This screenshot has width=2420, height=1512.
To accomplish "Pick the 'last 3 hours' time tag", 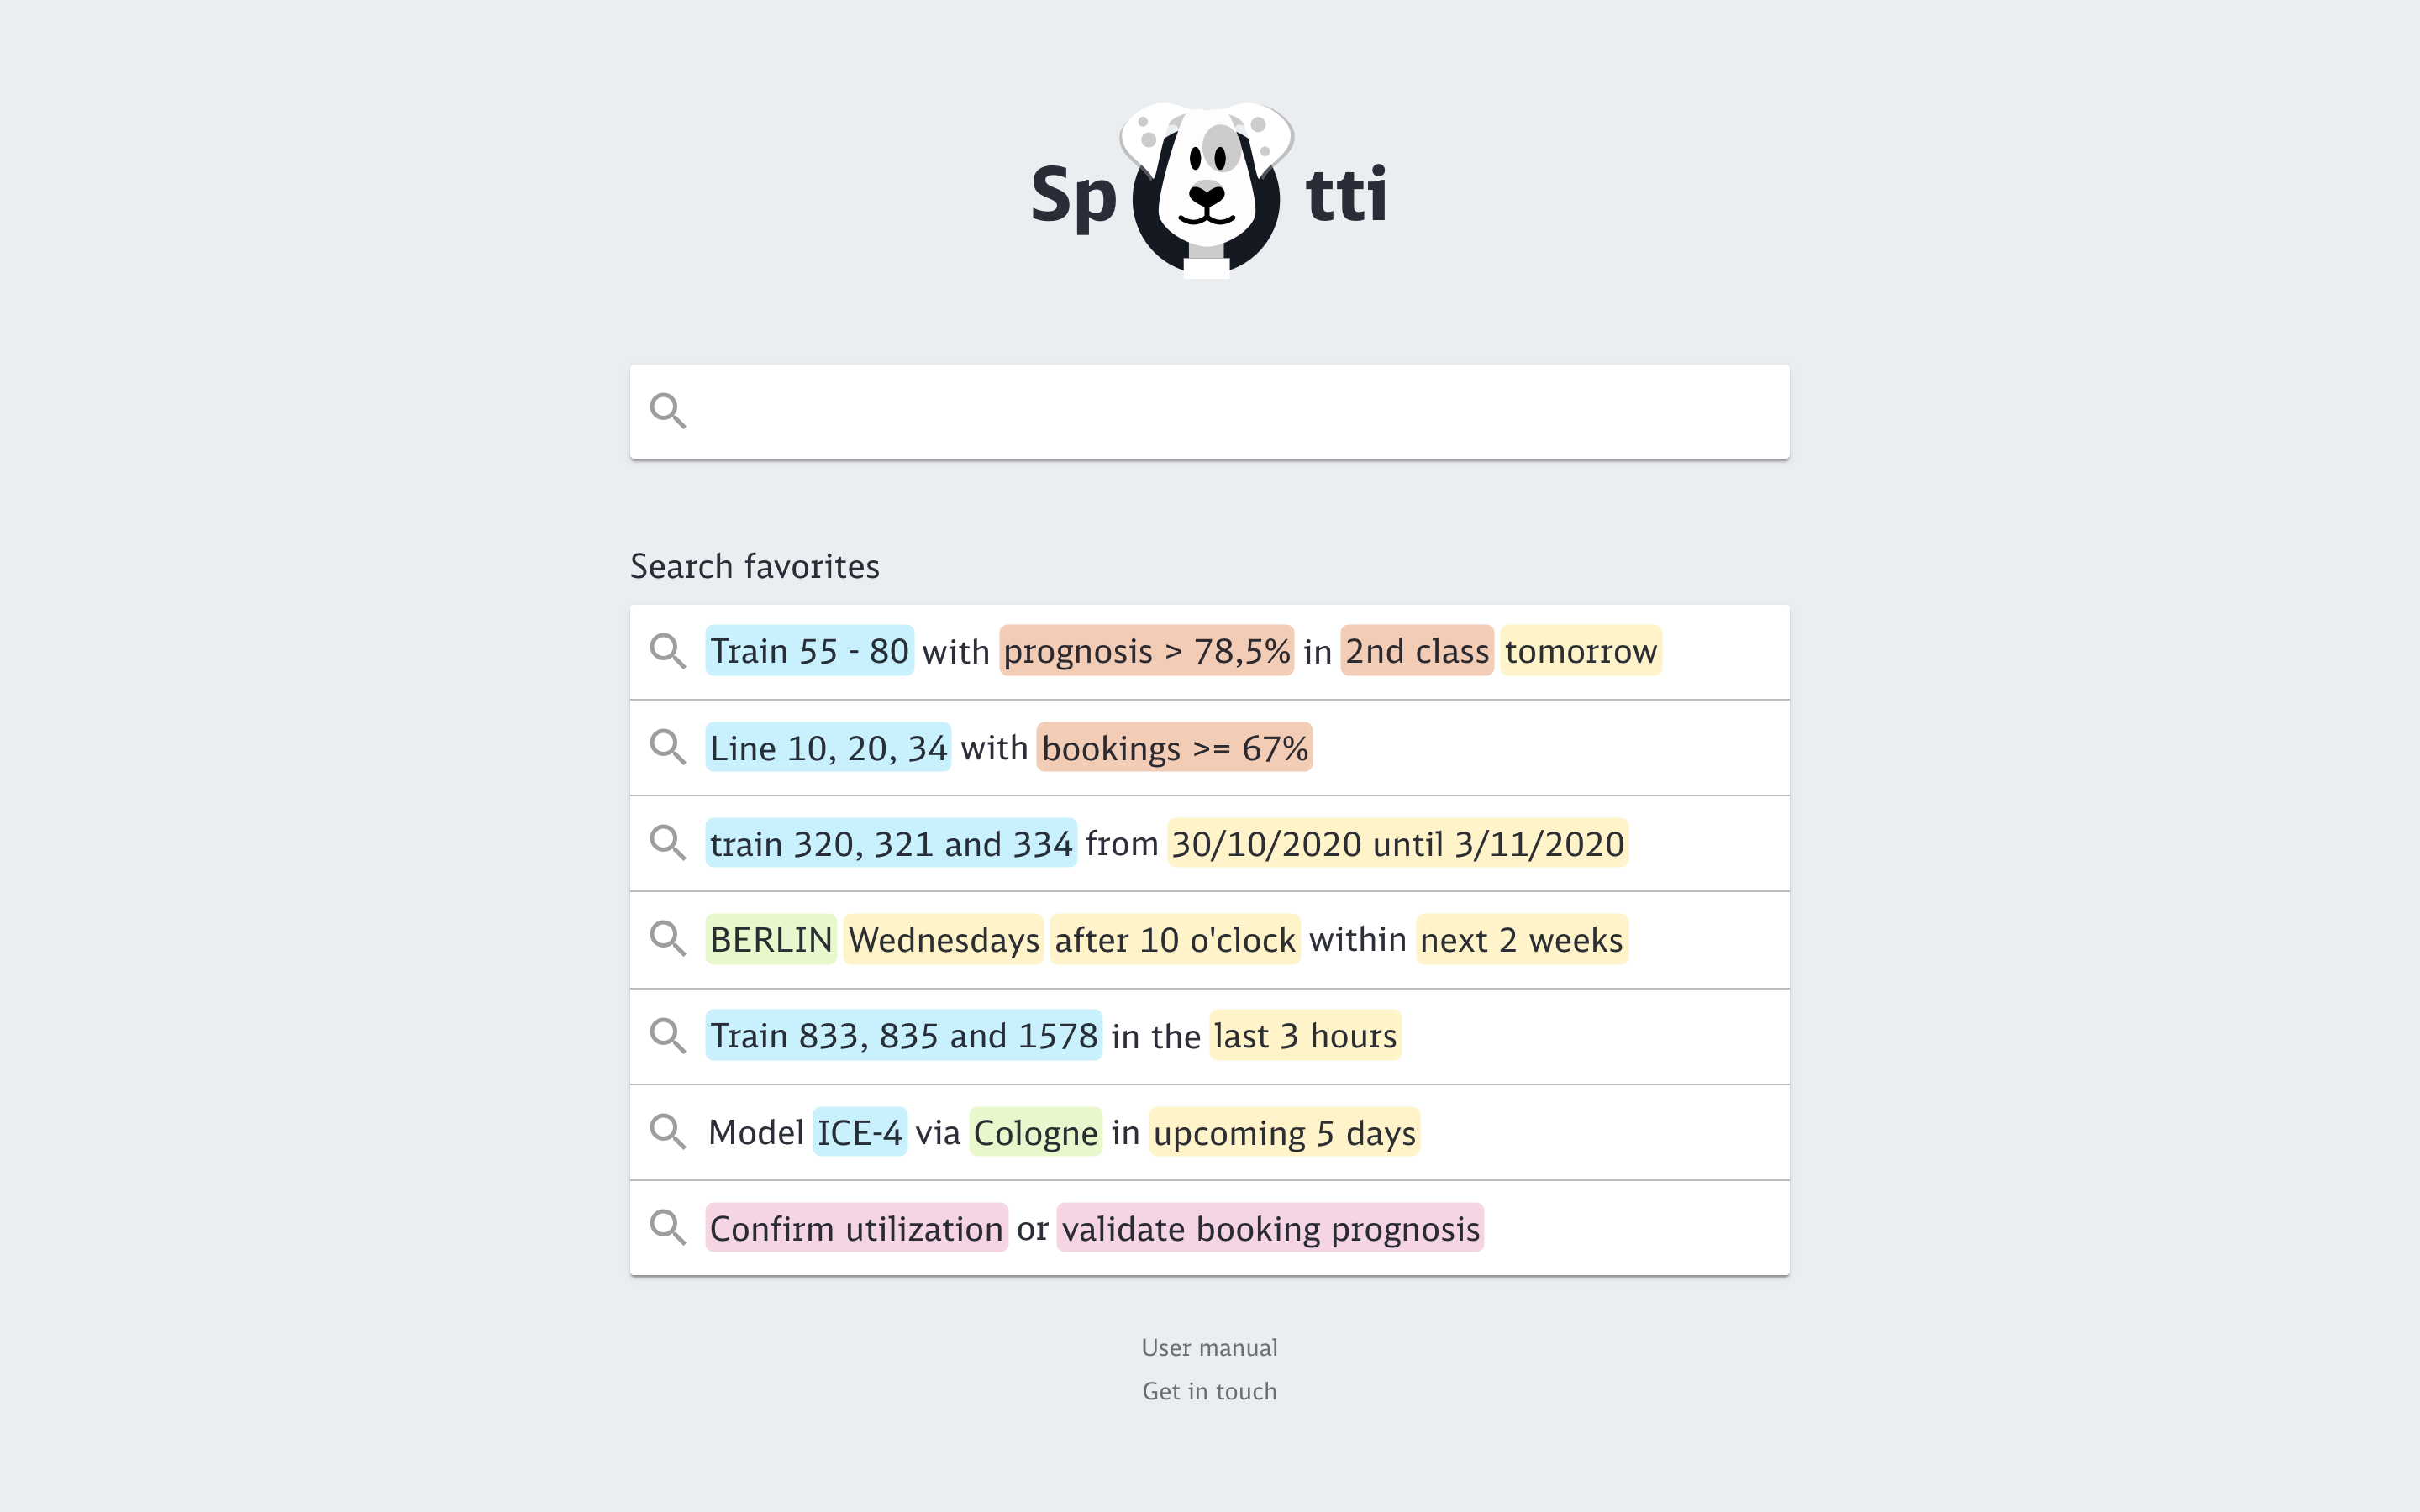I will coord(1305,1036).
